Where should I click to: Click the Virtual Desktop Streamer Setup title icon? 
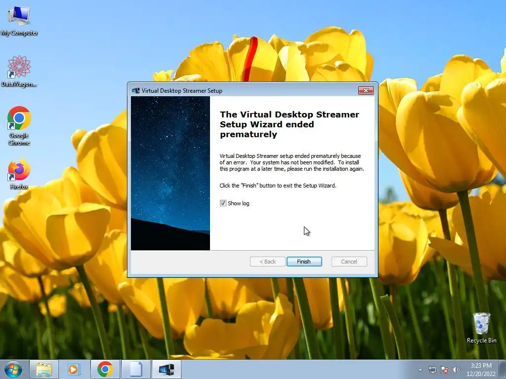(136, 91)
